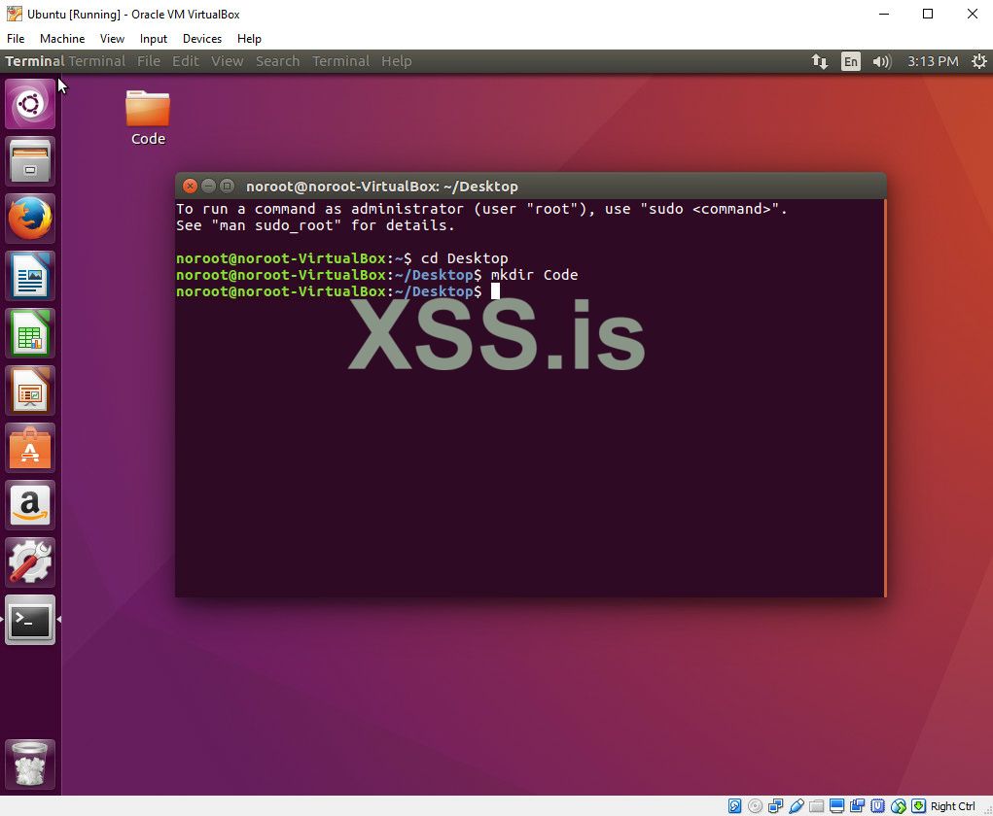Open the Ubuntu Dash search launcher
Screen dimensions: 993x816
[30, 104]
